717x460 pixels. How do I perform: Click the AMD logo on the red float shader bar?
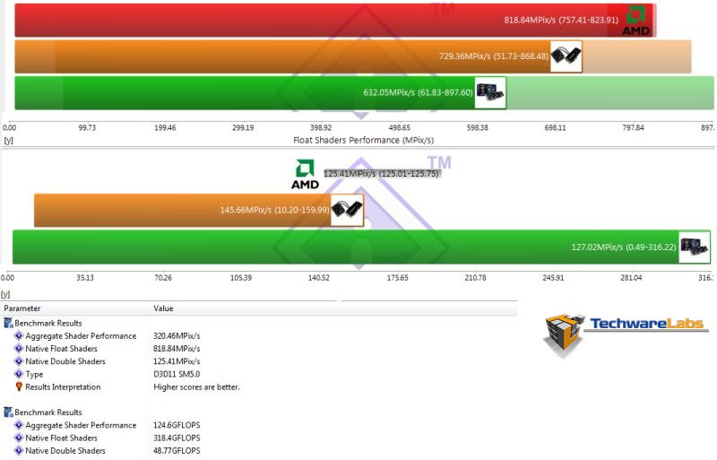(635, 21)
